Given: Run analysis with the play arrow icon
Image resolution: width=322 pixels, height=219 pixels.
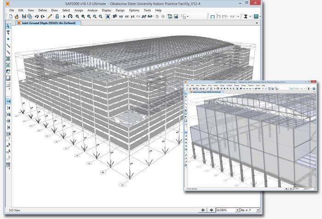Looking at the screenshot, I should 64,17.
